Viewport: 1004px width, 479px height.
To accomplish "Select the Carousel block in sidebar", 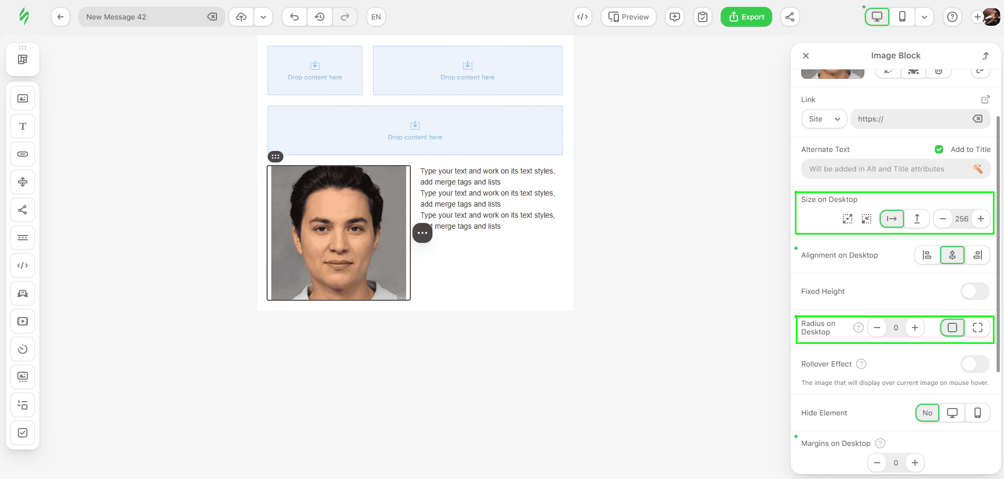I will coord(23,377).
